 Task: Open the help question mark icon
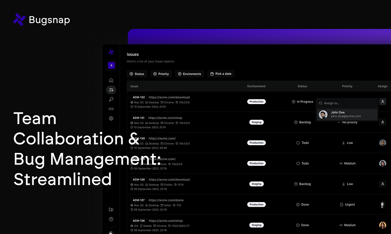tap(111, 219)
